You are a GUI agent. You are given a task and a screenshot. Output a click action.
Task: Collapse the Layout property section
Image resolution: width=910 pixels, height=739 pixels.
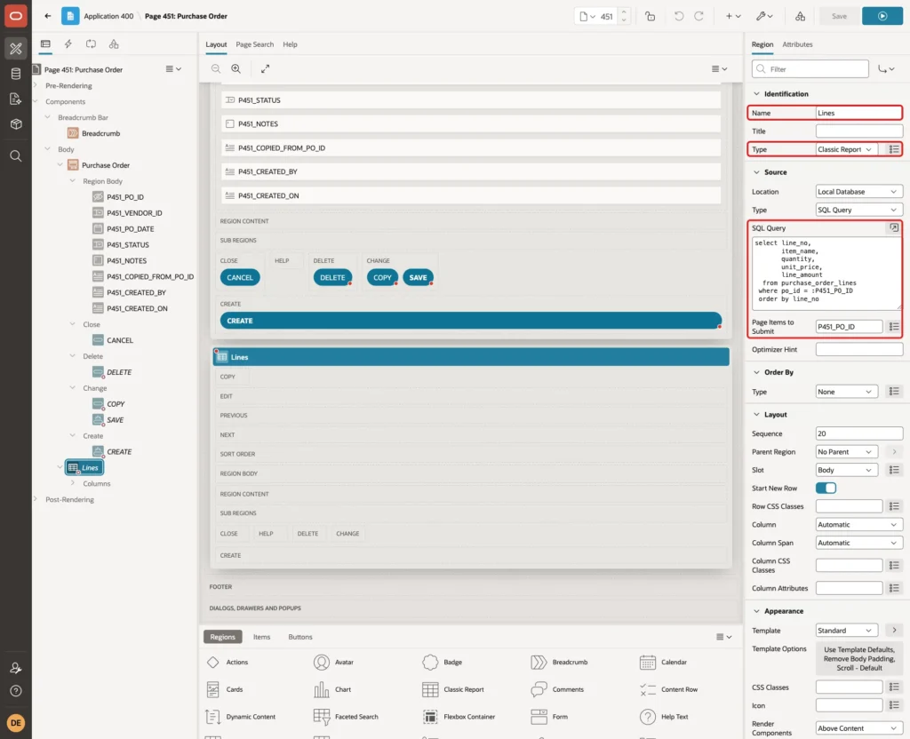click(x=756, y=415)
